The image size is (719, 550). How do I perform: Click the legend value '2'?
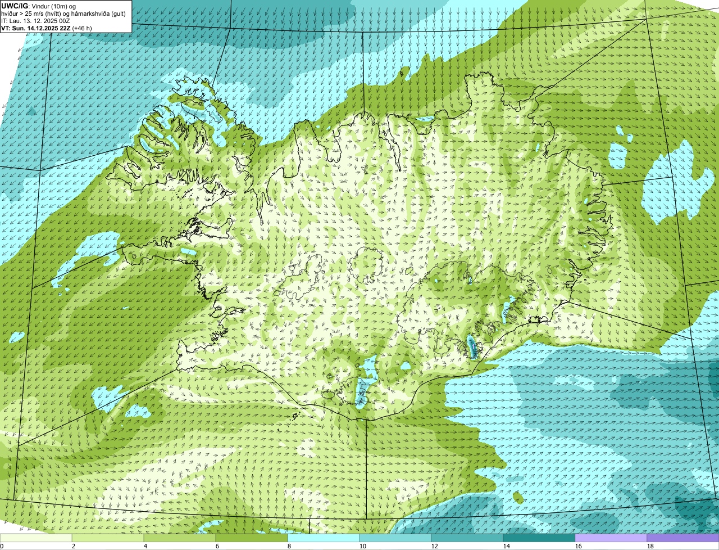[74, 546]
